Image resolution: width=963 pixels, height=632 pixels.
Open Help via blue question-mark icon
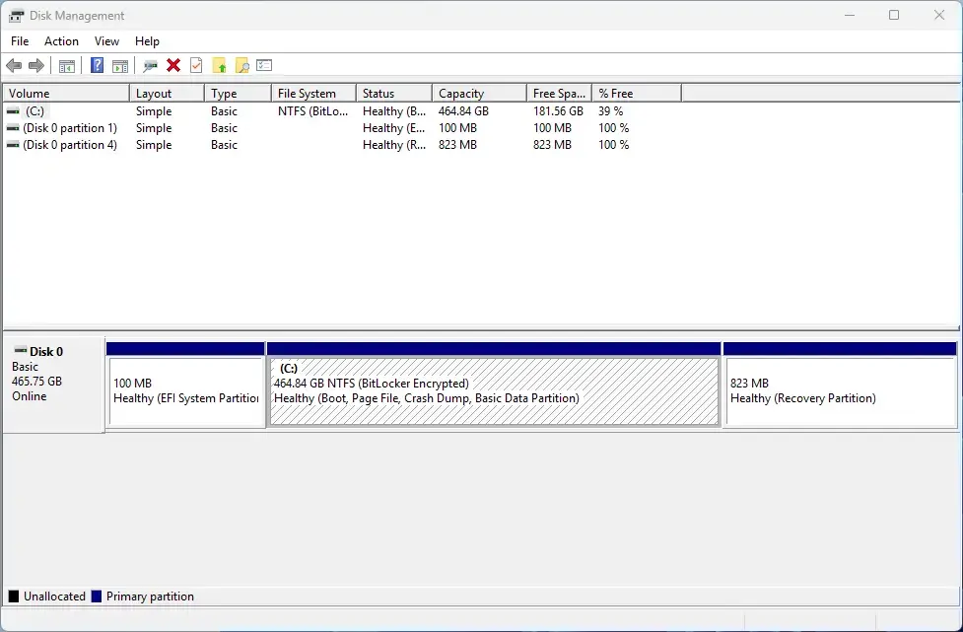[x=97, y=65]
